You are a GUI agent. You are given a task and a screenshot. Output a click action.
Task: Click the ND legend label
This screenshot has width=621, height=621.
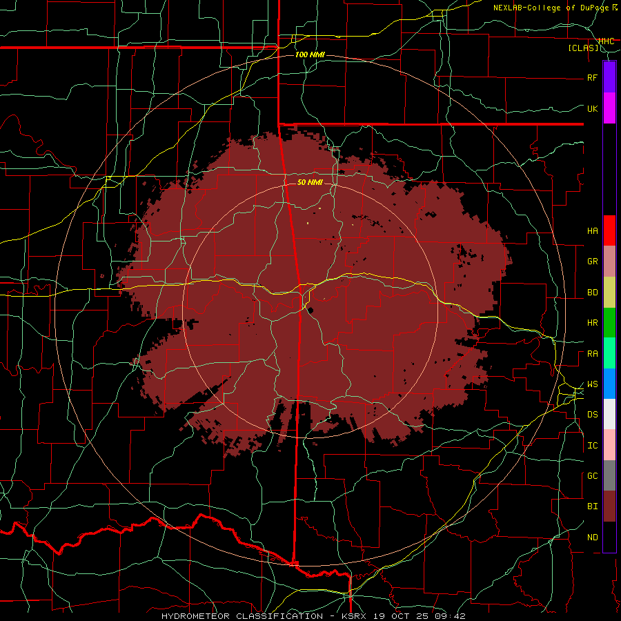pyautogui.click(x=592, y=538)
